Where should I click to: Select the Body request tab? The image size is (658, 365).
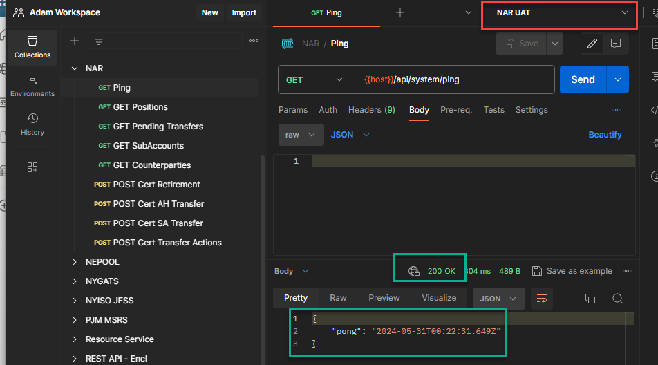point(419,110)
